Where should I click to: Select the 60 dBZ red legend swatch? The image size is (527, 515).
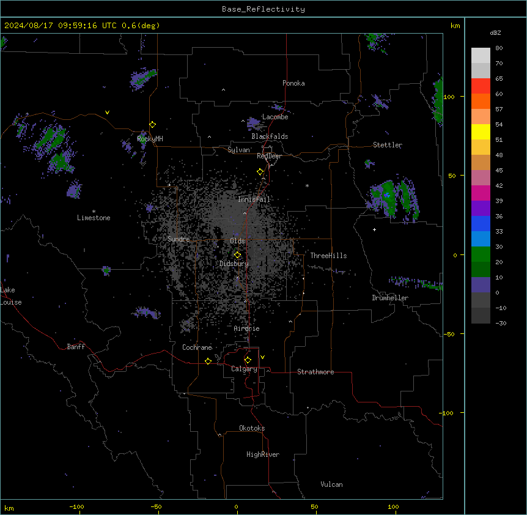pyautogui.click(x=481, y=86)
